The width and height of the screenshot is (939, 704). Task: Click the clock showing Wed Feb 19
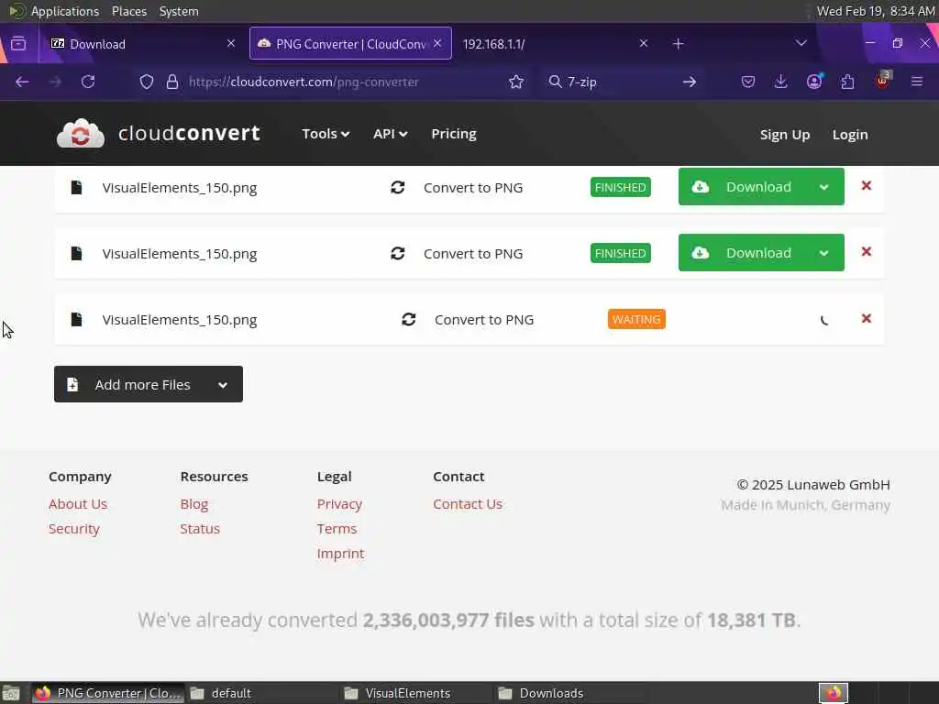(x=876, y=11)
